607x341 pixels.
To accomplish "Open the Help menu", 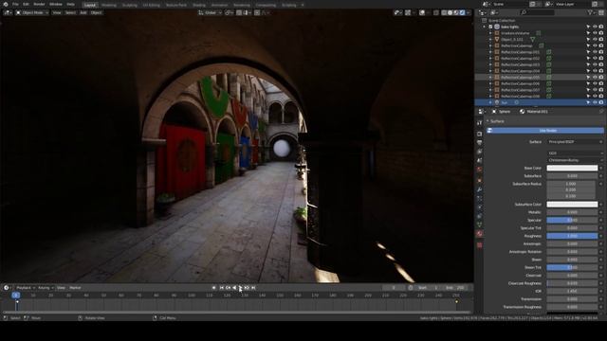I will 70,4.
